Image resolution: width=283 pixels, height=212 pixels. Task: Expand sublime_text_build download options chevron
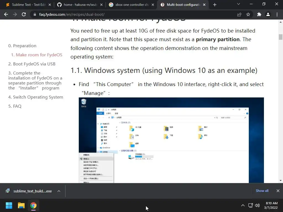click(x=59, y=191)
